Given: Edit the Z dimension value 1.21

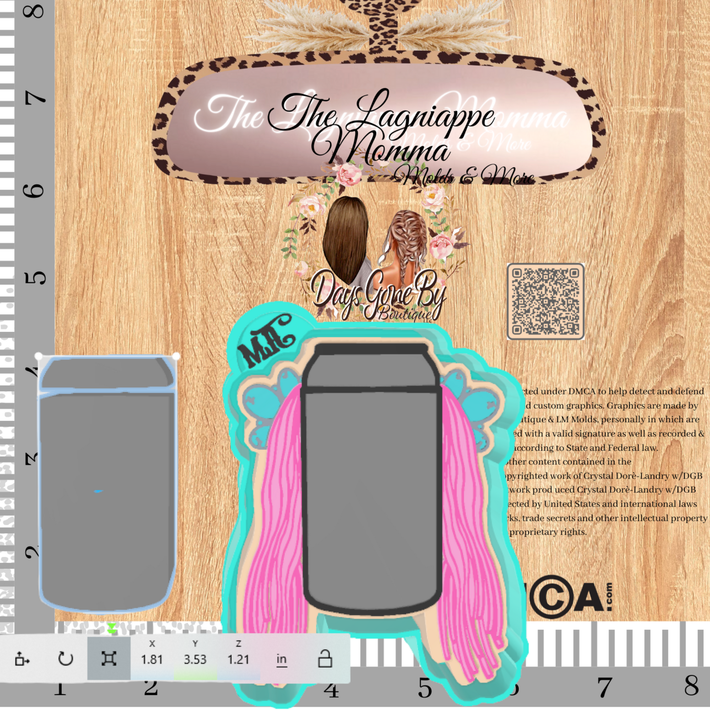Looking at the screenshot, I should 239,660.
